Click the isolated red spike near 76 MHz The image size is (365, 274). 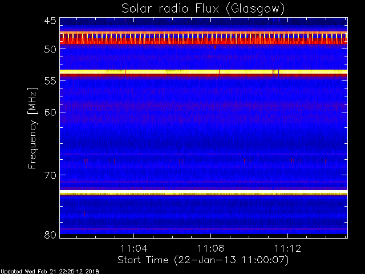tap(84, 213)
